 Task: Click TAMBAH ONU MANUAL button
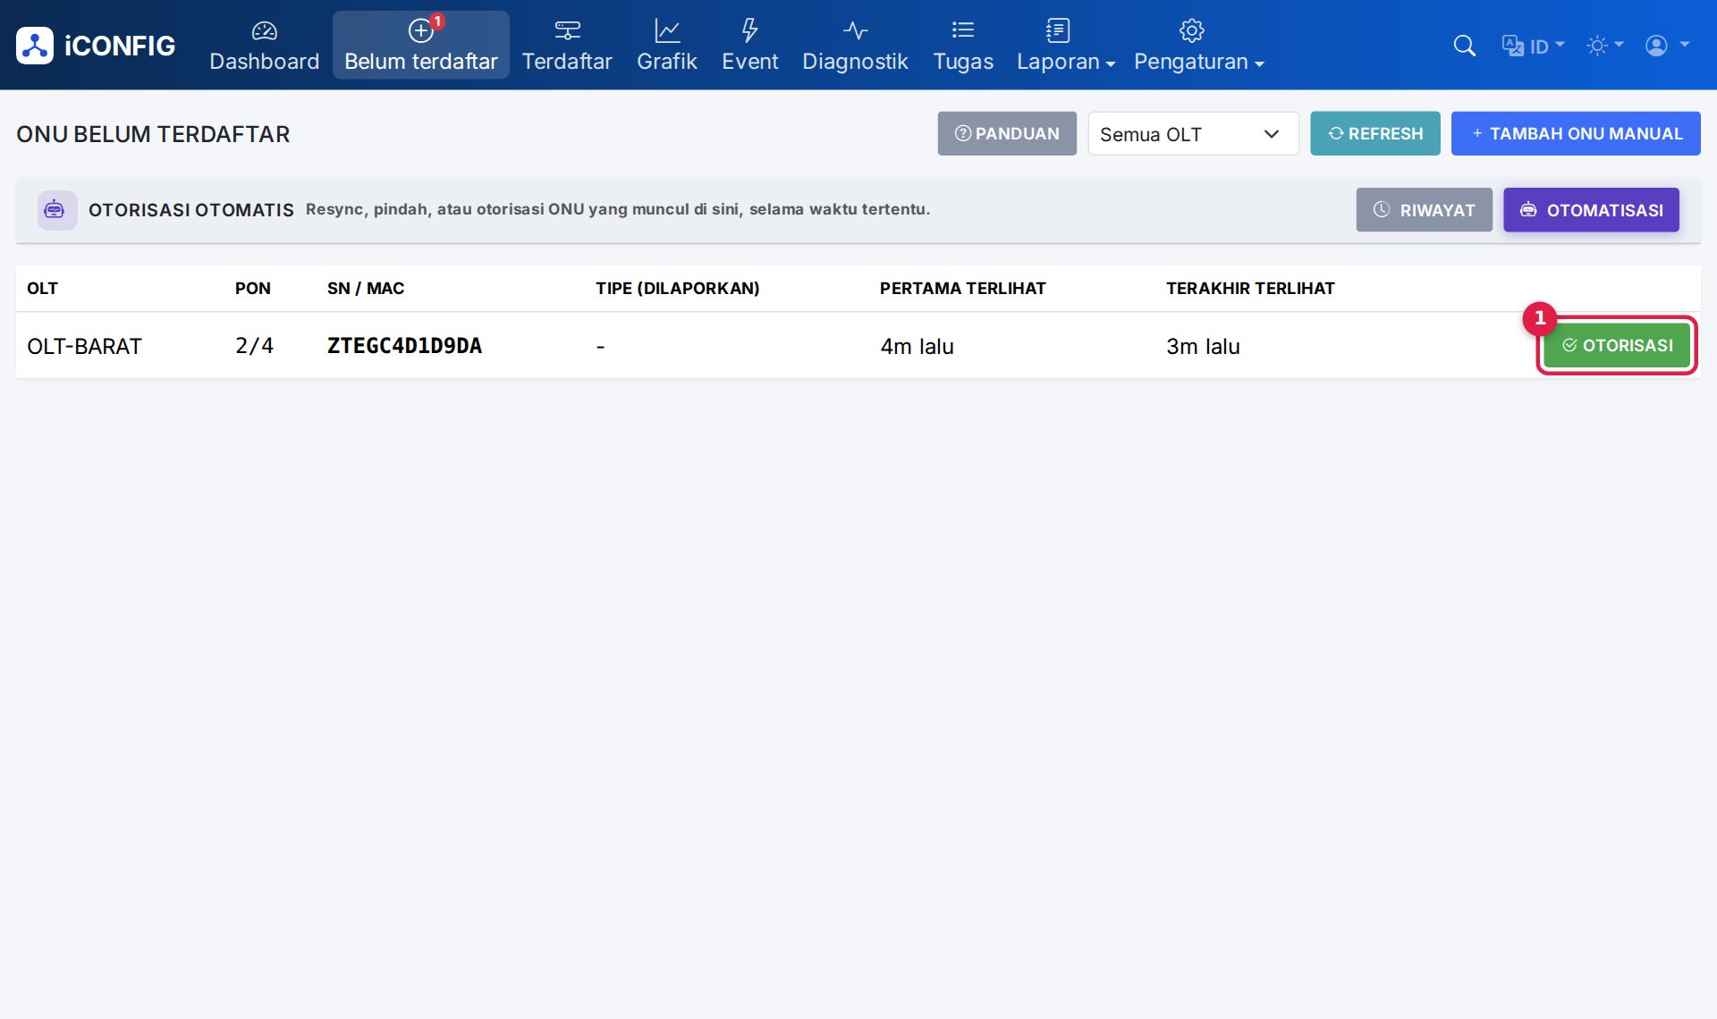click(x=1576, y=134)
